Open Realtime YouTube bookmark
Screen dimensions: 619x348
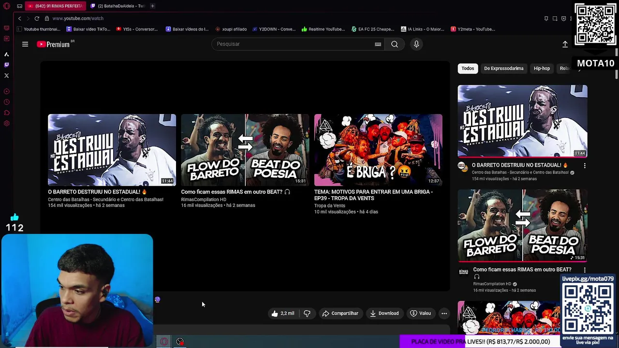[323, 29]
